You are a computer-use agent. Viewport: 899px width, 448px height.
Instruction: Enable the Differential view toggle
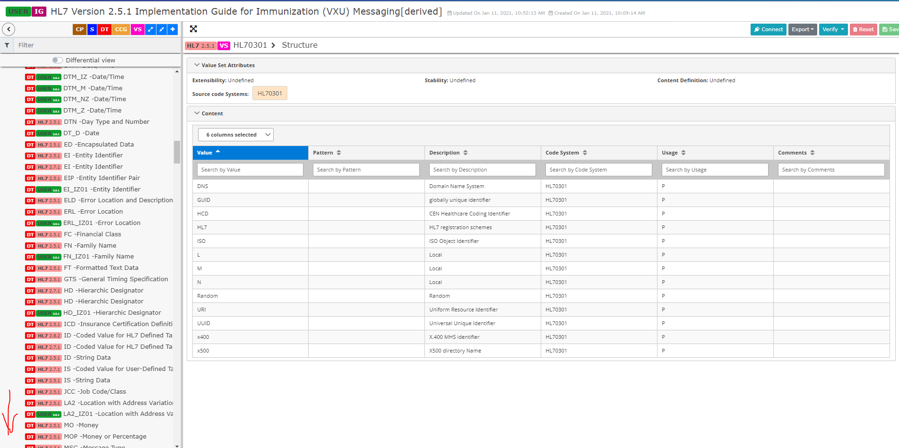pos(57,60)
